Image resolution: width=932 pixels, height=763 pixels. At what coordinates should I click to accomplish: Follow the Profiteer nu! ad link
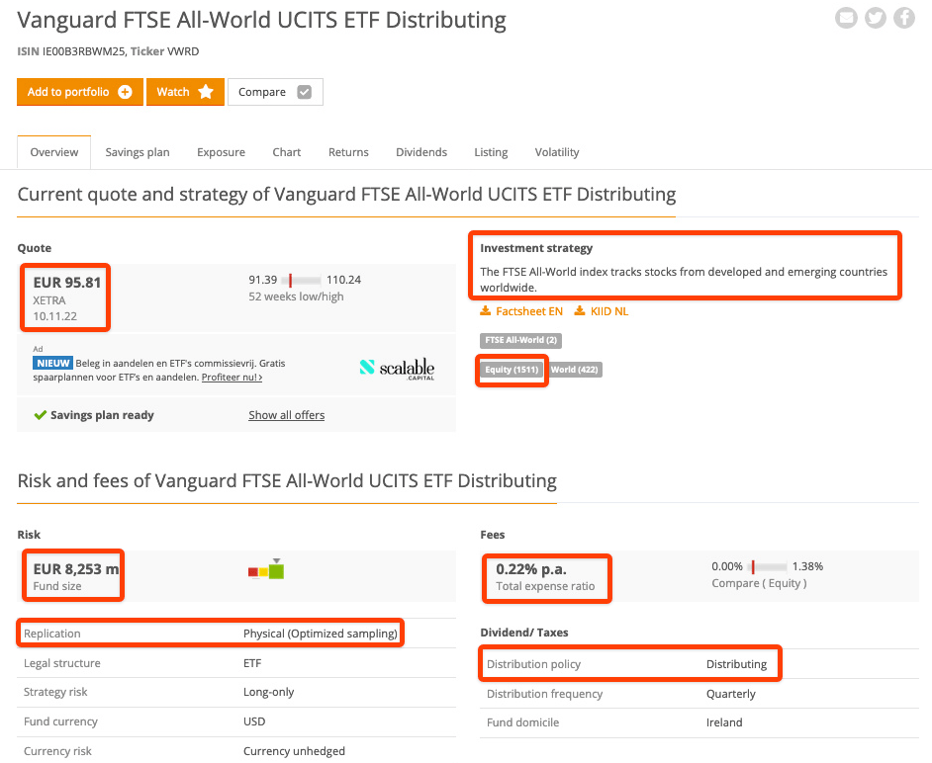pyautogui.click(x=232, y=378)
